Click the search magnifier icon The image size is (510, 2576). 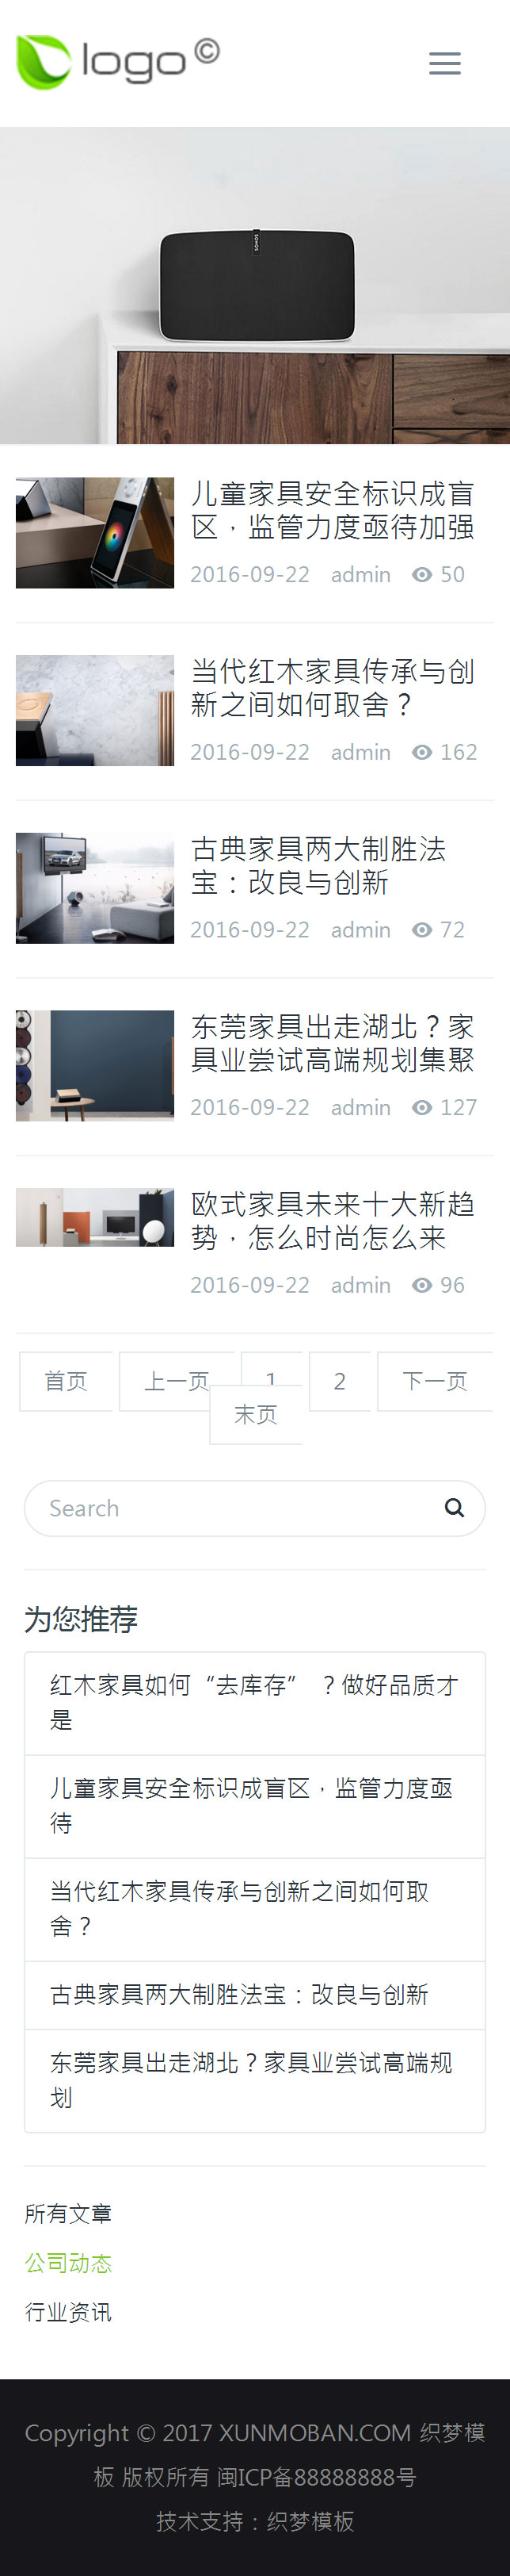click(x=454, y=1508)
